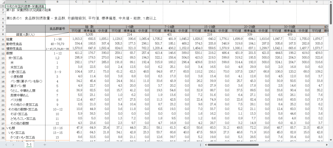Select column B header
The image size is (333, 148).
point(57,2)
